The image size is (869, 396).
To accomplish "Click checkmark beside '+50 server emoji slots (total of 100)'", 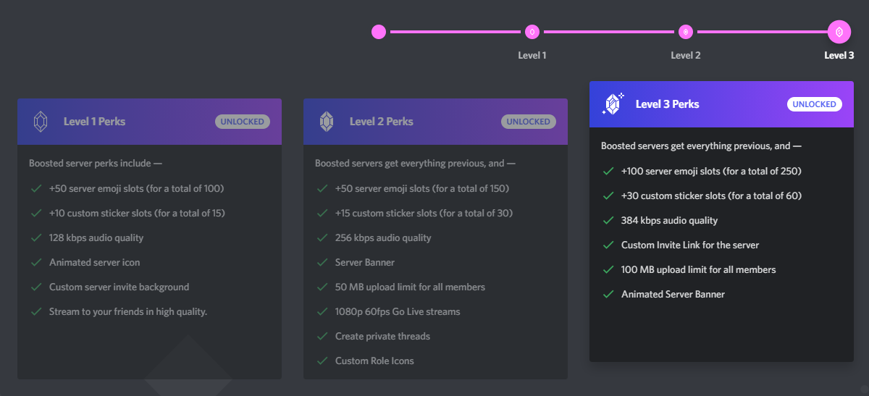I will coord(35,188).
